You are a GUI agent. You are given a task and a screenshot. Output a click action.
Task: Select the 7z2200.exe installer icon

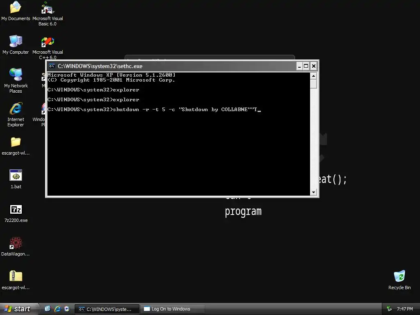point(16,213)
